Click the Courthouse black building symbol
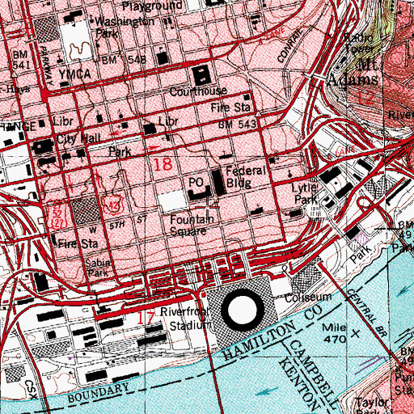The image size is (414, 414). click(x=202, y=75)
